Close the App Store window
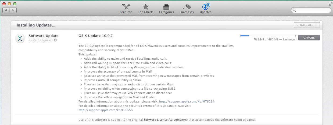Screen dimensions: 333x125 point(4,4)
